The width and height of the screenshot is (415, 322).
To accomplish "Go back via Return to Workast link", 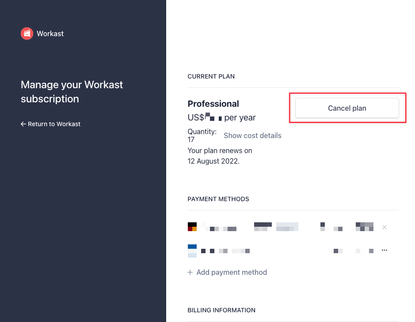I will coord(50,124).
